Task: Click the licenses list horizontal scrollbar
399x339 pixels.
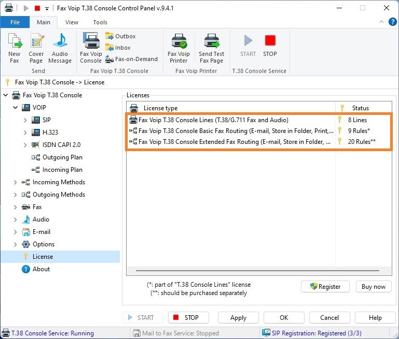Action: (x=257, y=271)
